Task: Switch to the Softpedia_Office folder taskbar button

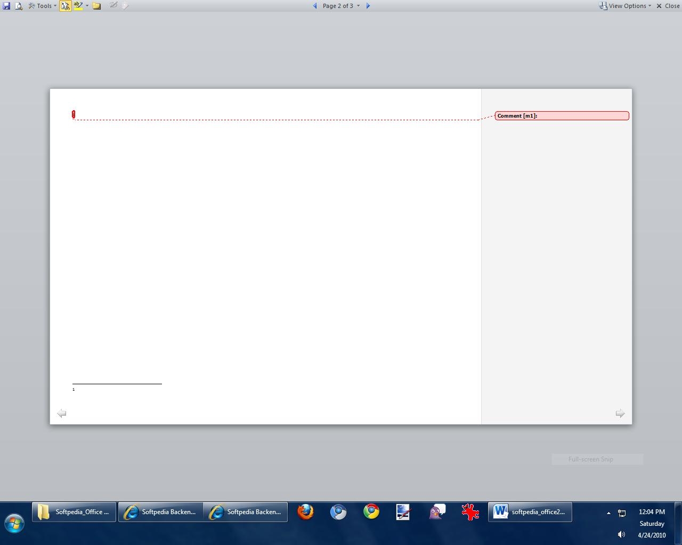Action: coord(74,512)
